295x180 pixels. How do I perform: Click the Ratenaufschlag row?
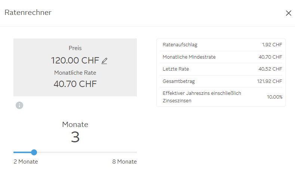[221, 45]
